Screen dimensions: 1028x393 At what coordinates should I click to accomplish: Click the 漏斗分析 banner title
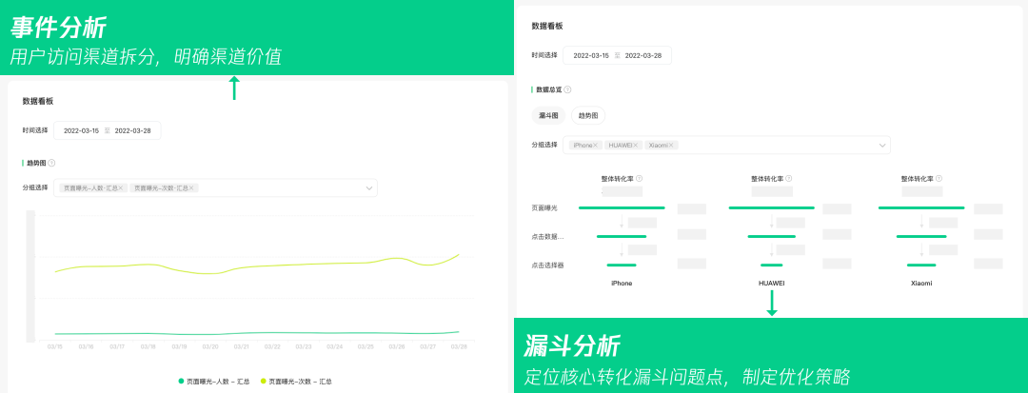[x=572, y=345]
